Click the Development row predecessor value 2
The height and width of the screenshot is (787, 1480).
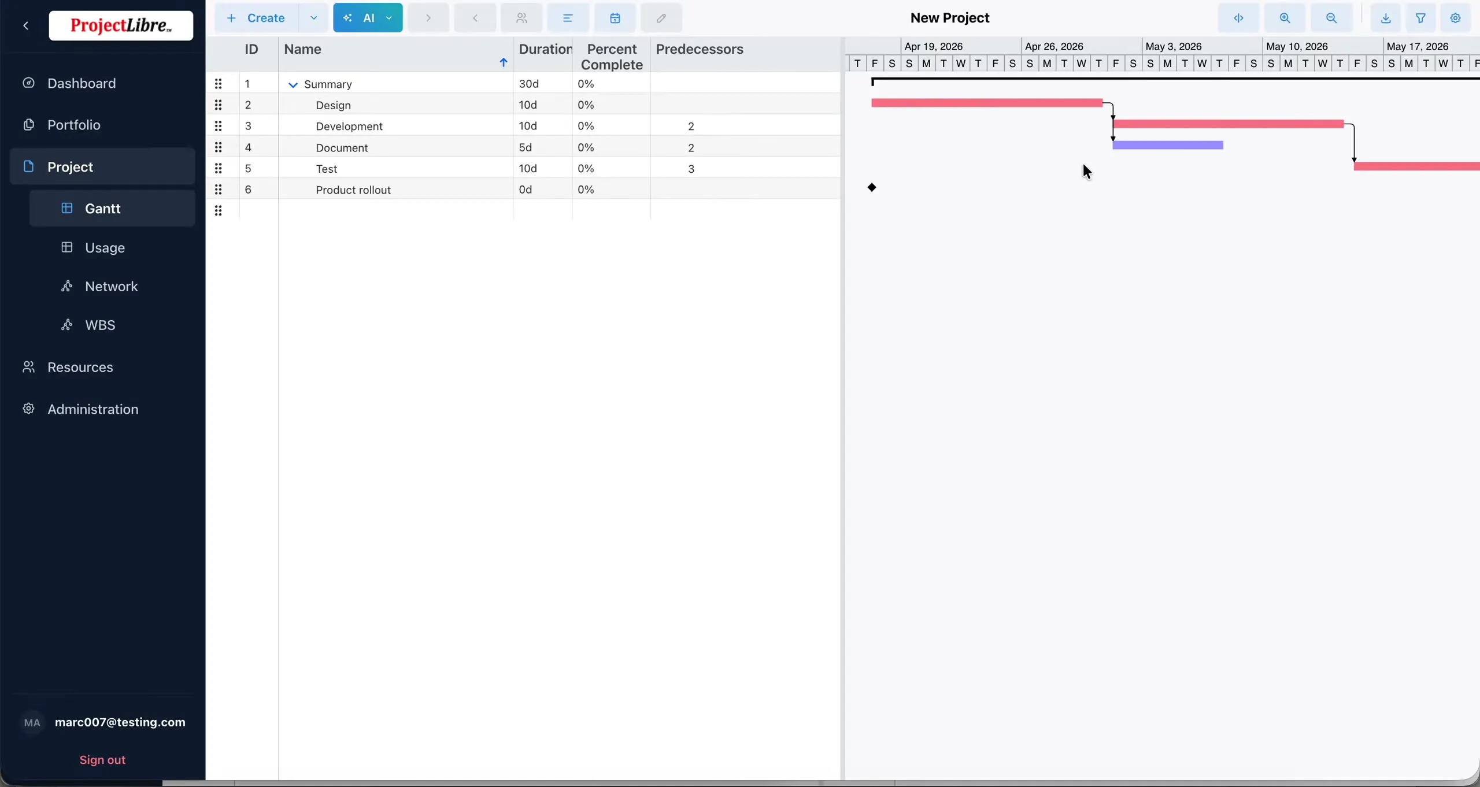pos(691,127)
